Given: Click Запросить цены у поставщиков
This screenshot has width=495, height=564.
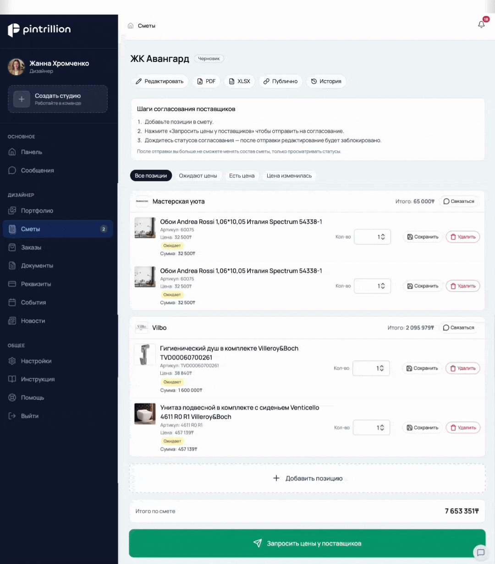Looking at the screenshot, I should coord(307,543).
